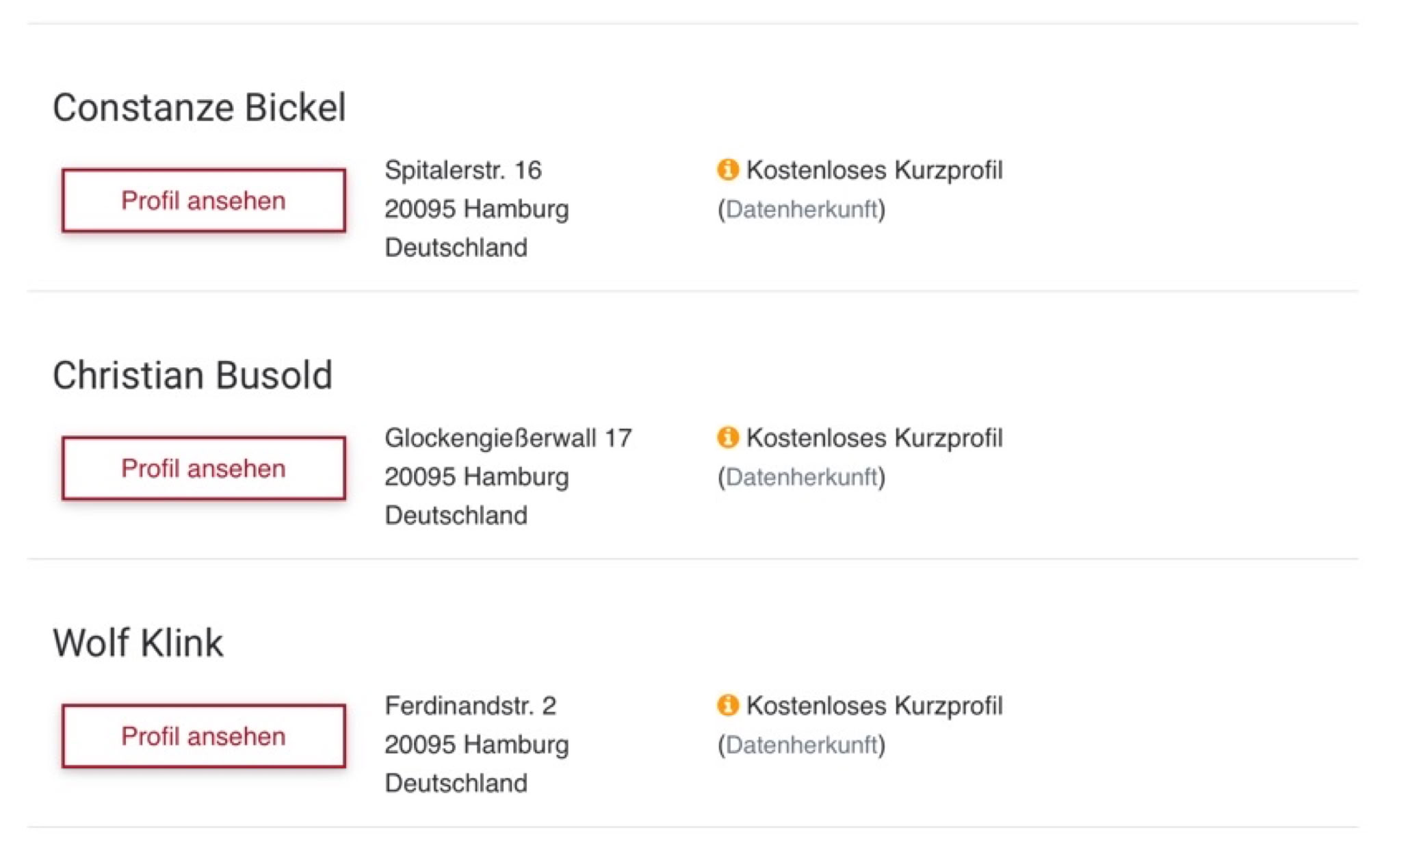Click Deutschland under Ferdinandstr. 2 address
The width and height of the screenshot is (1408, 856).
(456, 783)
